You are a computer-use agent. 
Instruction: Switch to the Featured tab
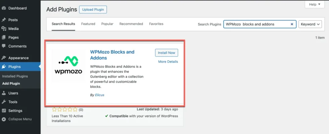pos(88,24)
